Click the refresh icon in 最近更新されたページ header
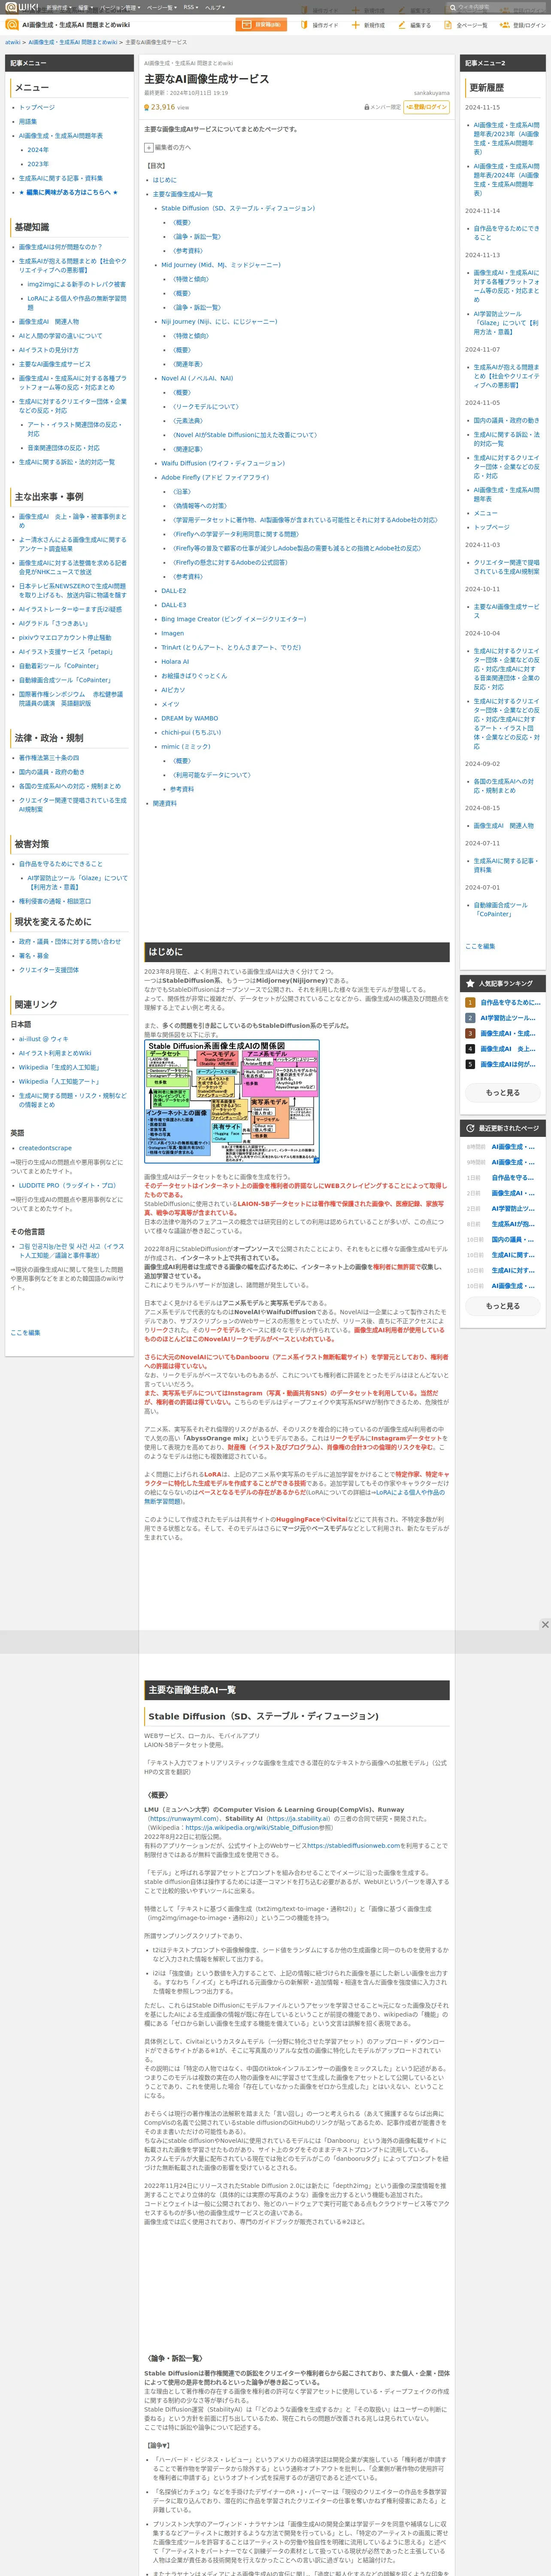551x2576 pixels. (x=470, y=1128)
